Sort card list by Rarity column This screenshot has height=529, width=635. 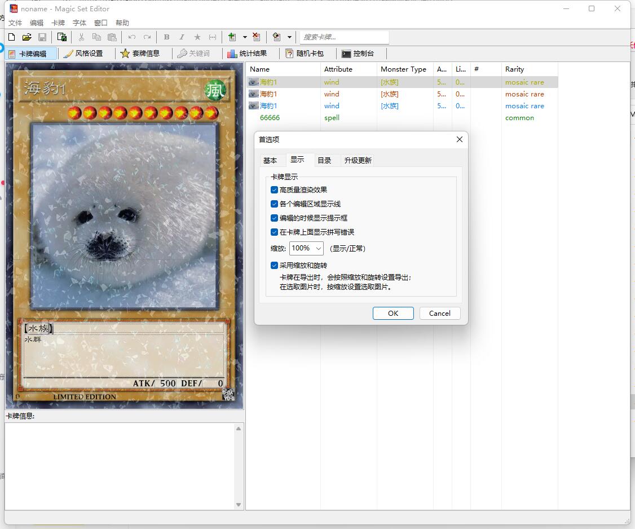pos(530,69)
